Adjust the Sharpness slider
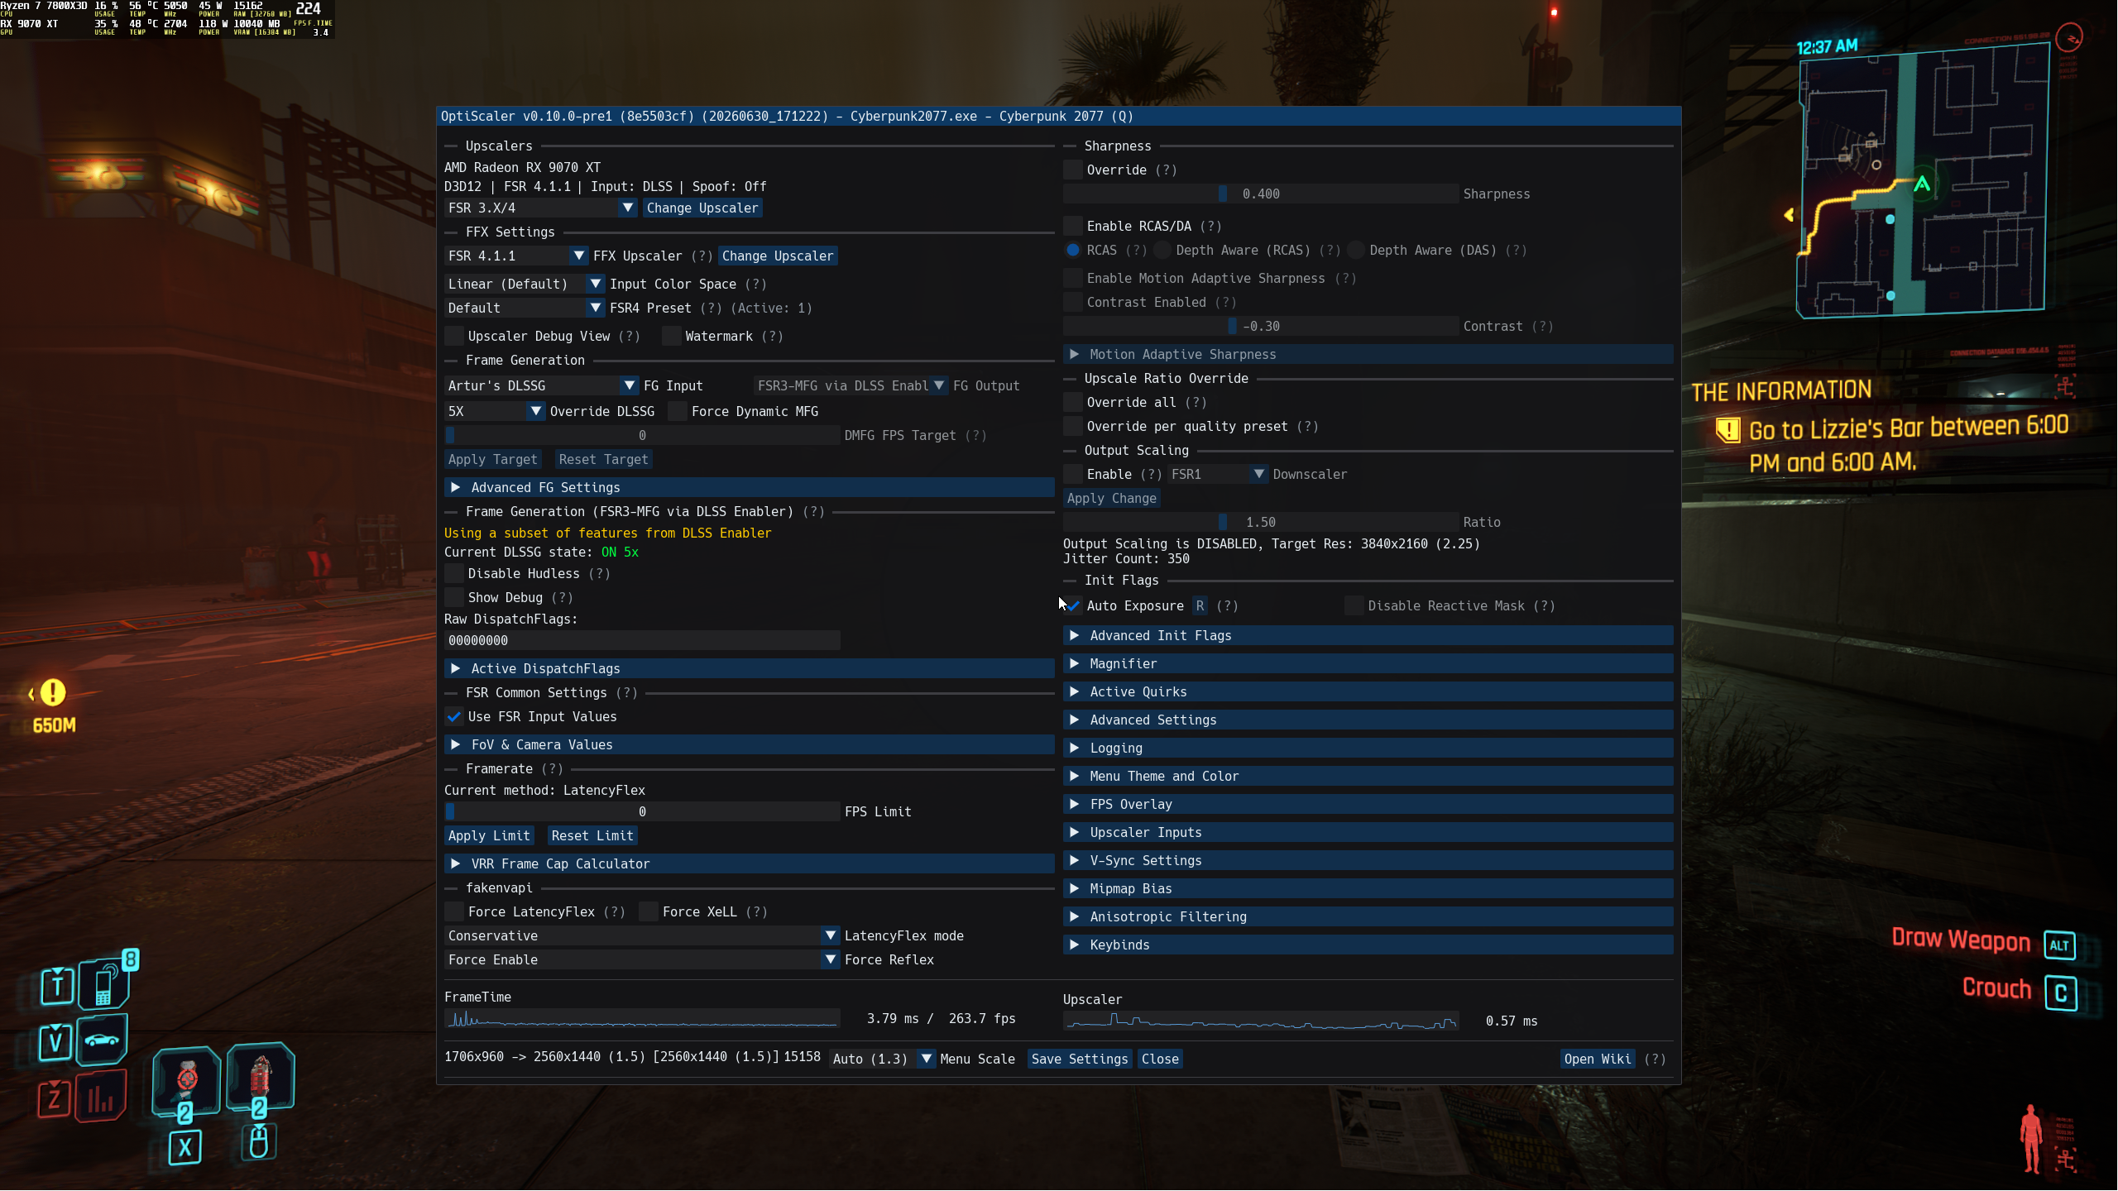The height and width of the screenshot is (1191, 2118). coord(1261,194)
